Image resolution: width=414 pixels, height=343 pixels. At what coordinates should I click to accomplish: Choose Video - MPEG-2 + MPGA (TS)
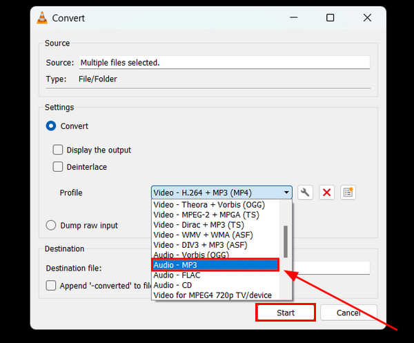(x=215, y=215)
